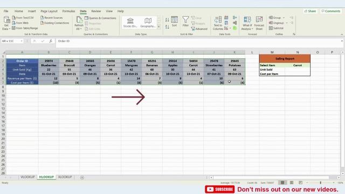The image size is (345, 194).
Task: Switch to the Home tab
Action: click(19, 11)
